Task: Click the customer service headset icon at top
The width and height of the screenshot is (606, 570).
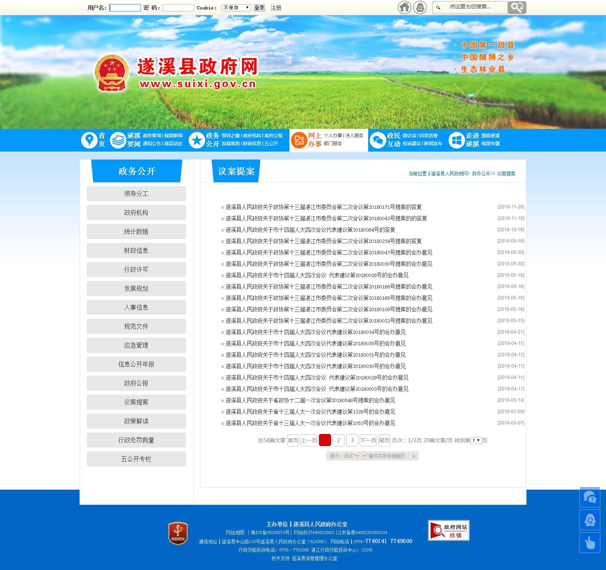Action: tap(420, 7)
